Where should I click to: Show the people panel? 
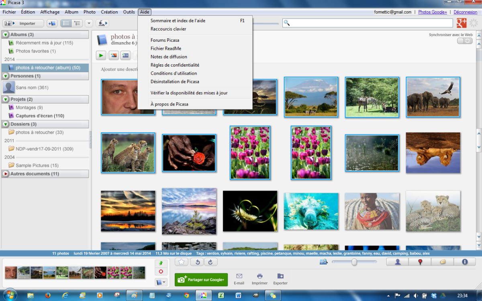398,262
